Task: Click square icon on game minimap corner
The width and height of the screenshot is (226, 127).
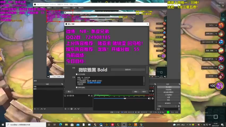Action: point(216,117)
